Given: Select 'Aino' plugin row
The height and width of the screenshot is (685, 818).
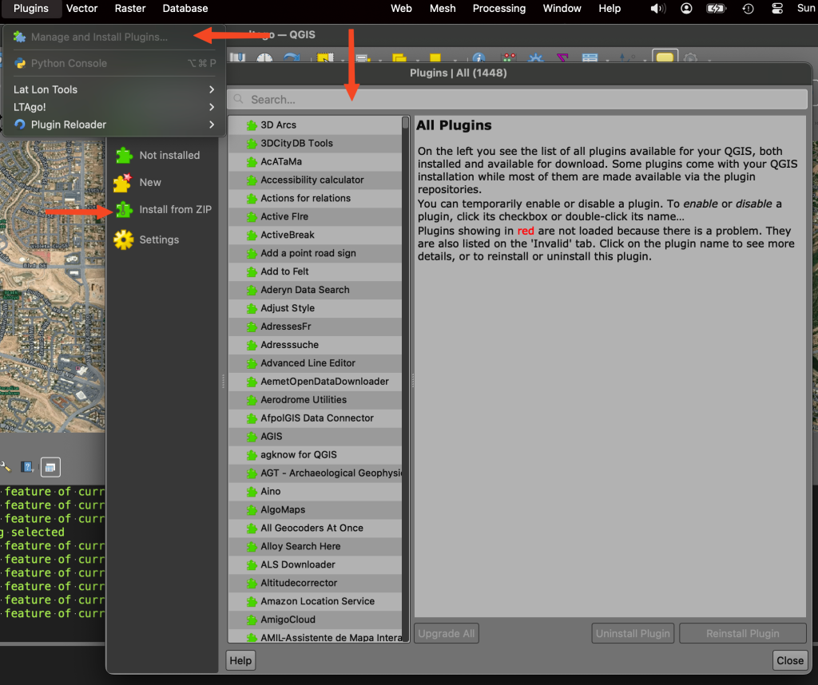Looking at the screenshot, I should click(x=315, y=491).
